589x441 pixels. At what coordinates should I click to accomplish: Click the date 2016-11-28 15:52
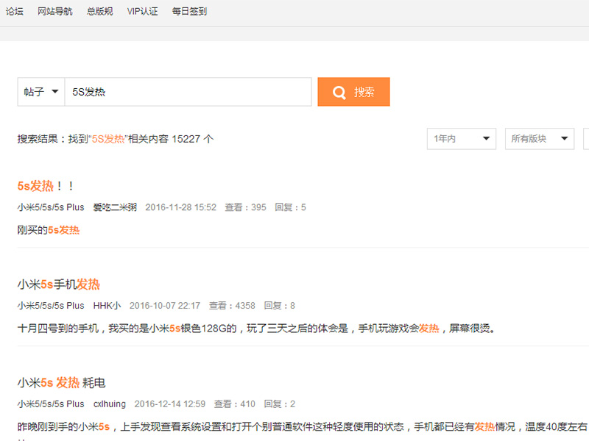(x=180, y=207)
